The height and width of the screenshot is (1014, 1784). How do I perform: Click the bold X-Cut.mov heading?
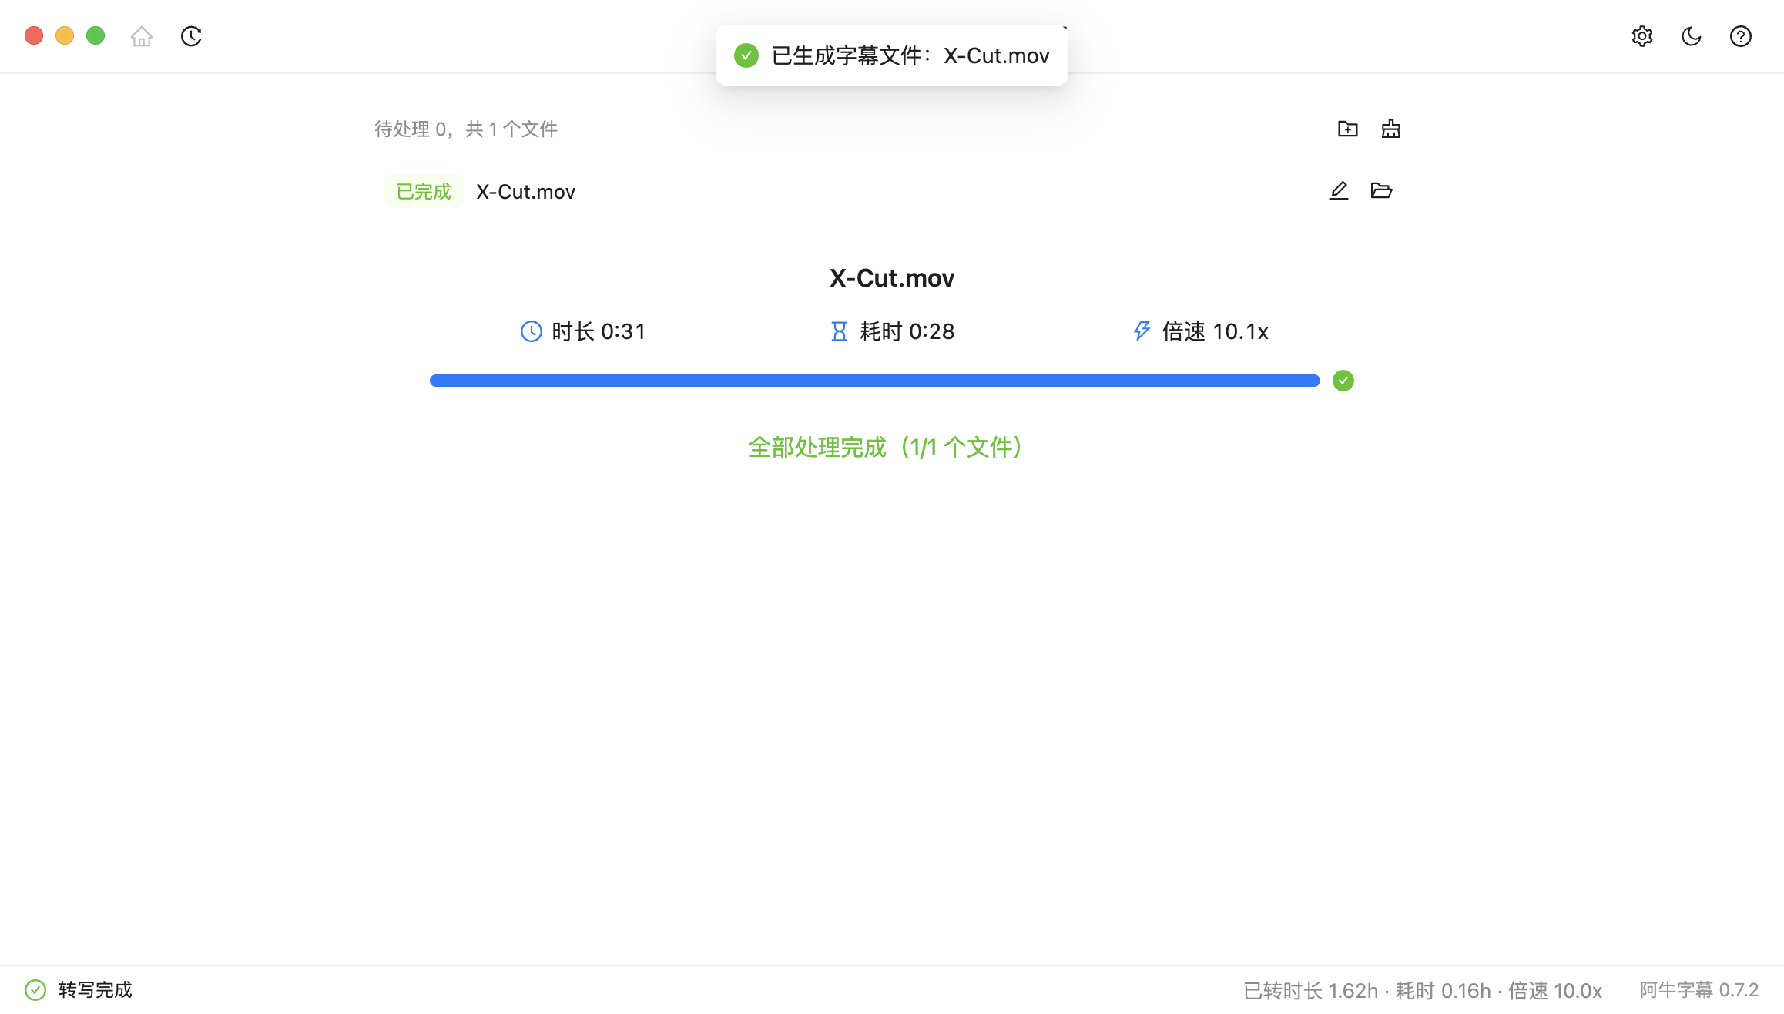pyautogui.click(x=892, y=278)
